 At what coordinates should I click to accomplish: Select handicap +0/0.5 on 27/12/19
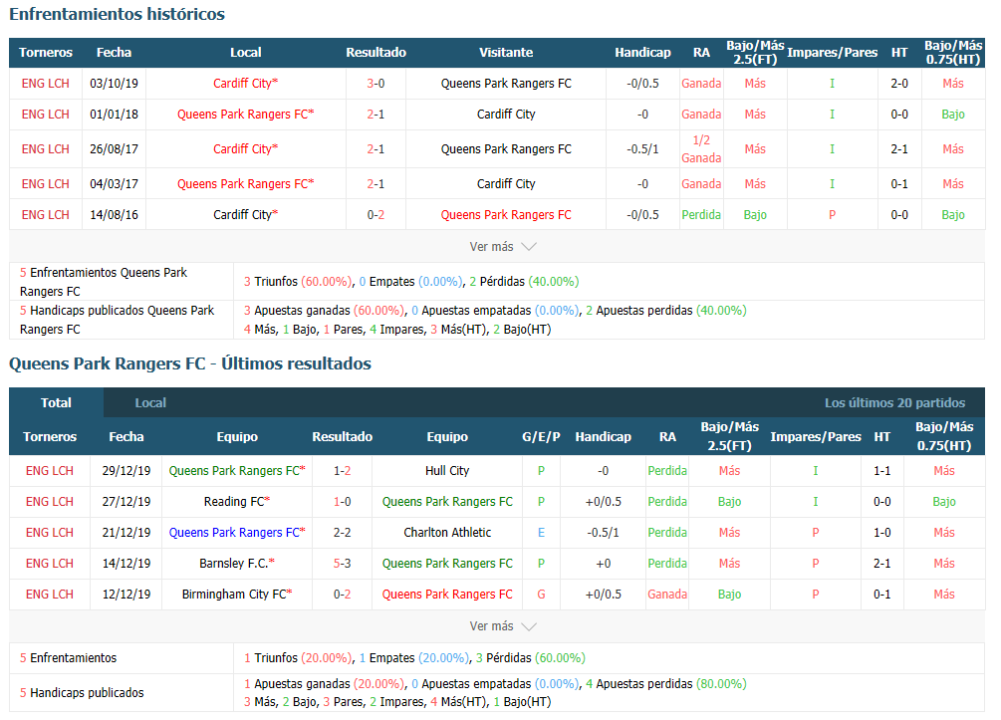click(604, 502)
